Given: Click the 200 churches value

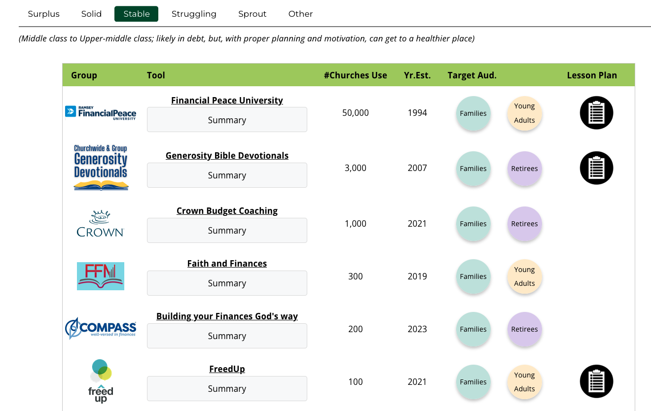Looking at the screenshot, I should (356, 329).
